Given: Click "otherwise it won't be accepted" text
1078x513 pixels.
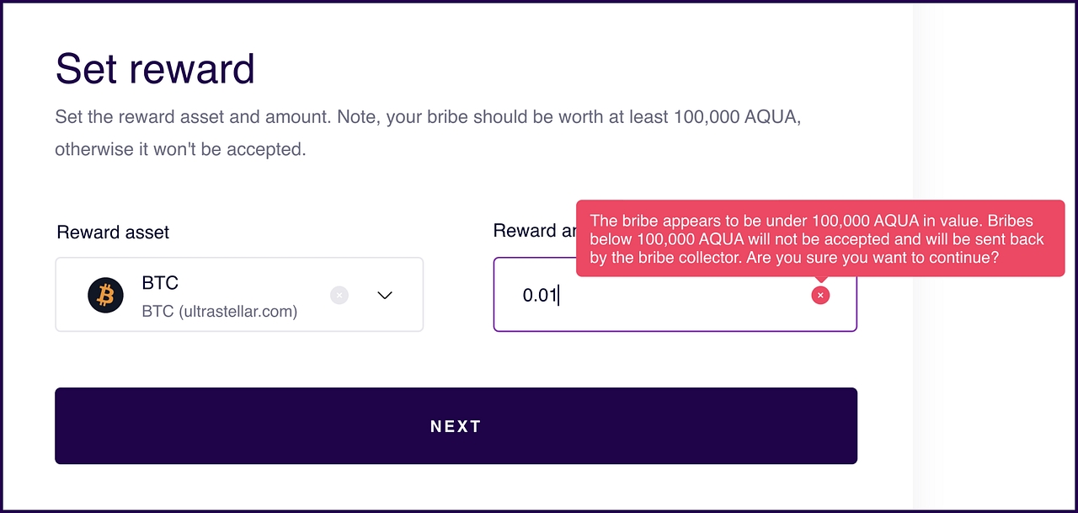Looking at the screenshot, I should 179,150.
